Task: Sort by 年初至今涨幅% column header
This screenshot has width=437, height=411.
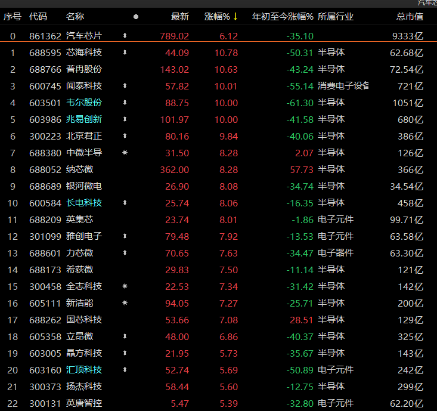Action: (x=283, y=17)
